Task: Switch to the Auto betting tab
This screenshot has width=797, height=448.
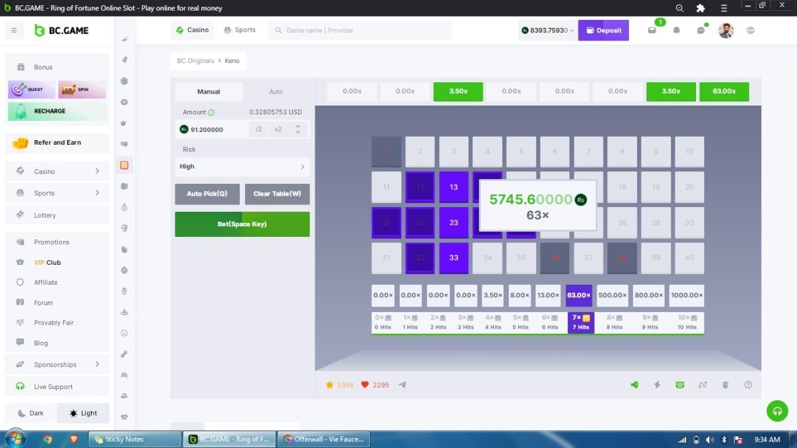Action: [276, 92]
